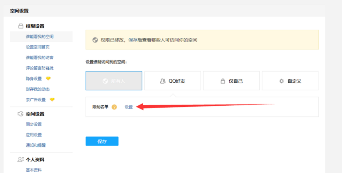Click the lock icon beside 权限设置 header

pyautogui.click(x=21, y=26)
